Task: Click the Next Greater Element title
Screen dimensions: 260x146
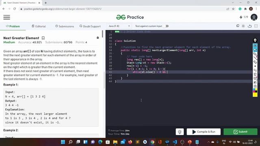Action: [21, 38]
